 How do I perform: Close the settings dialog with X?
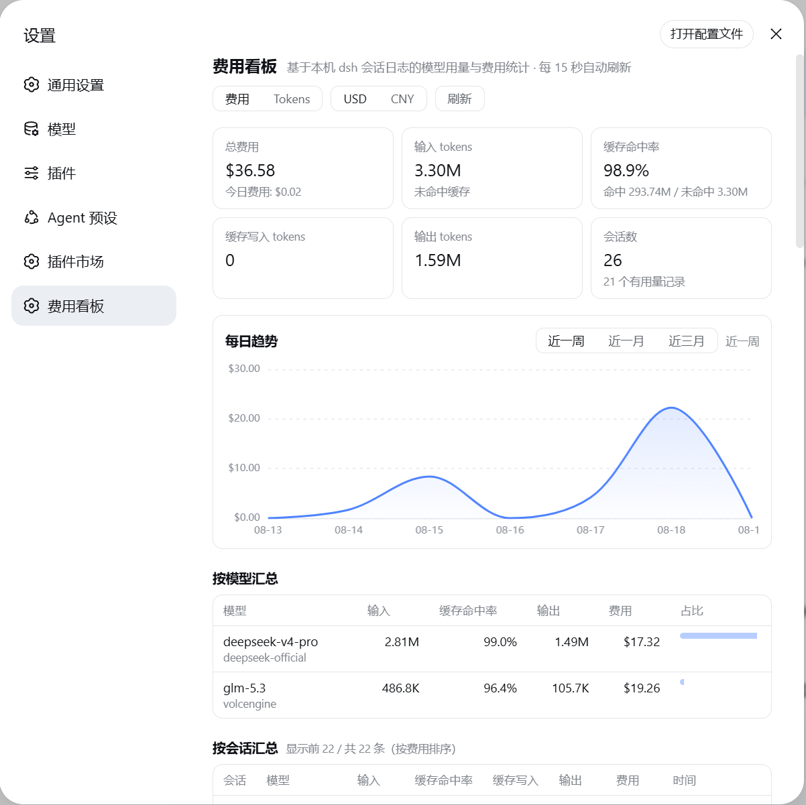coord(776,34)
